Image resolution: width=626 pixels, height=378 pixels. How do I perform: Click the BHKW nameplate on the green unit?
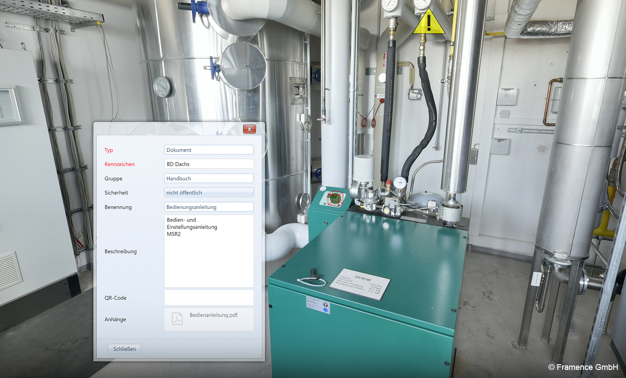click(360, 284)
